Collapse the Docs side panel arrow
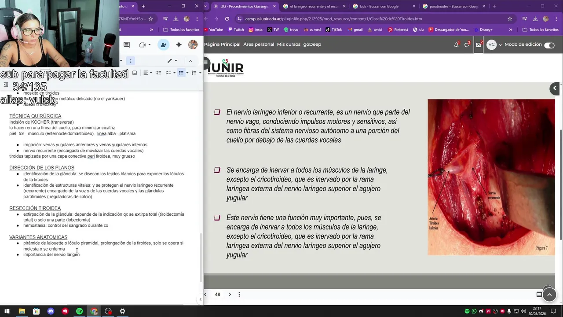 pyautogui.click(x=200, y=299)
